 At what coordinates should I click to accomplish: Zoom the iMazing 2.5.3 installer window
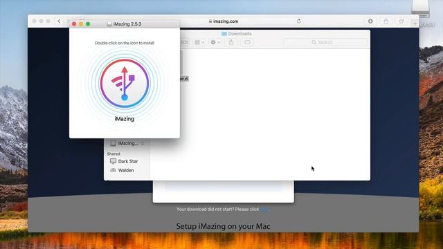point(88,24)
